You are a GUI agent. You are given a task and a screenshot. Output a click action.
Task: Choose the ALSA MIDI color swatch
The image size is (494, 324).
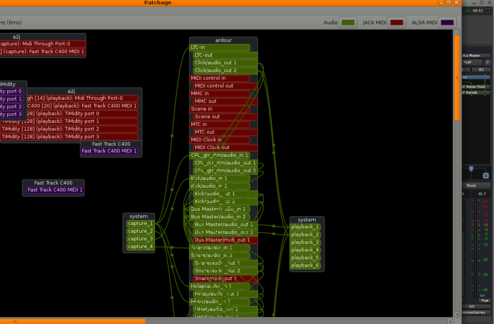click(x=447, y=22)
